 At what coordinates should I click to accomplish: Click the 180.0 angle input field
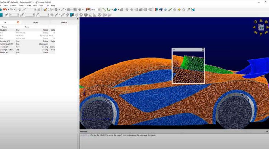pos(94,10)
